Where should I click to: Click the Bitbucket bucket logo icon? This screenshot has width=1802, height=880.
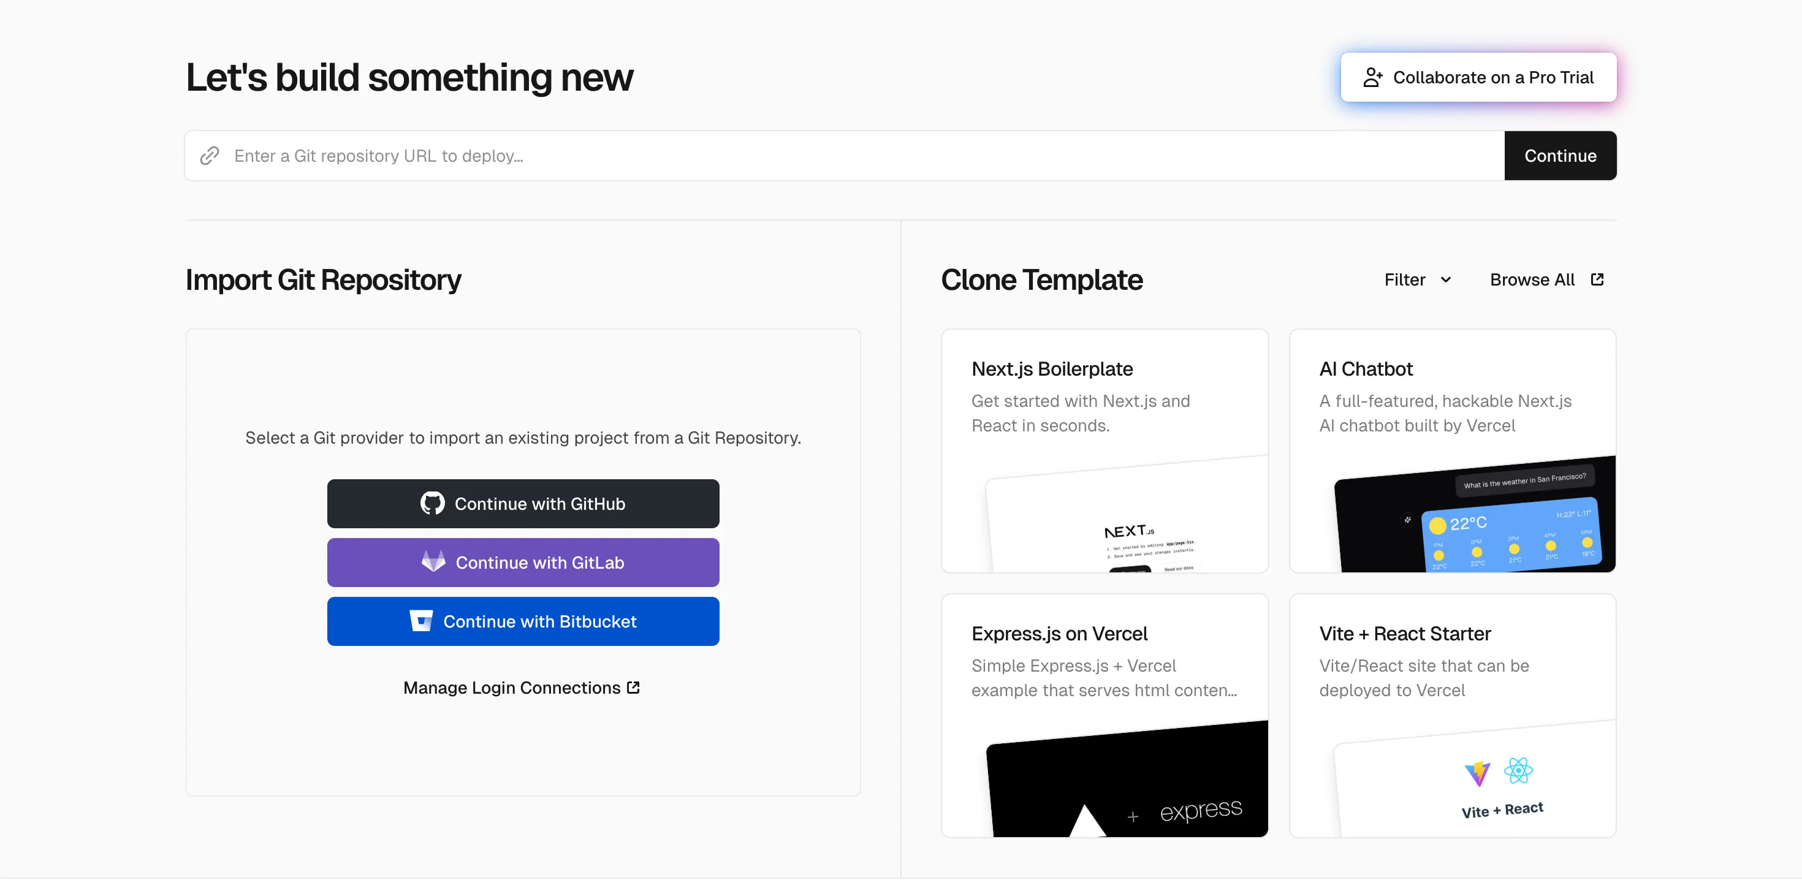421,621
